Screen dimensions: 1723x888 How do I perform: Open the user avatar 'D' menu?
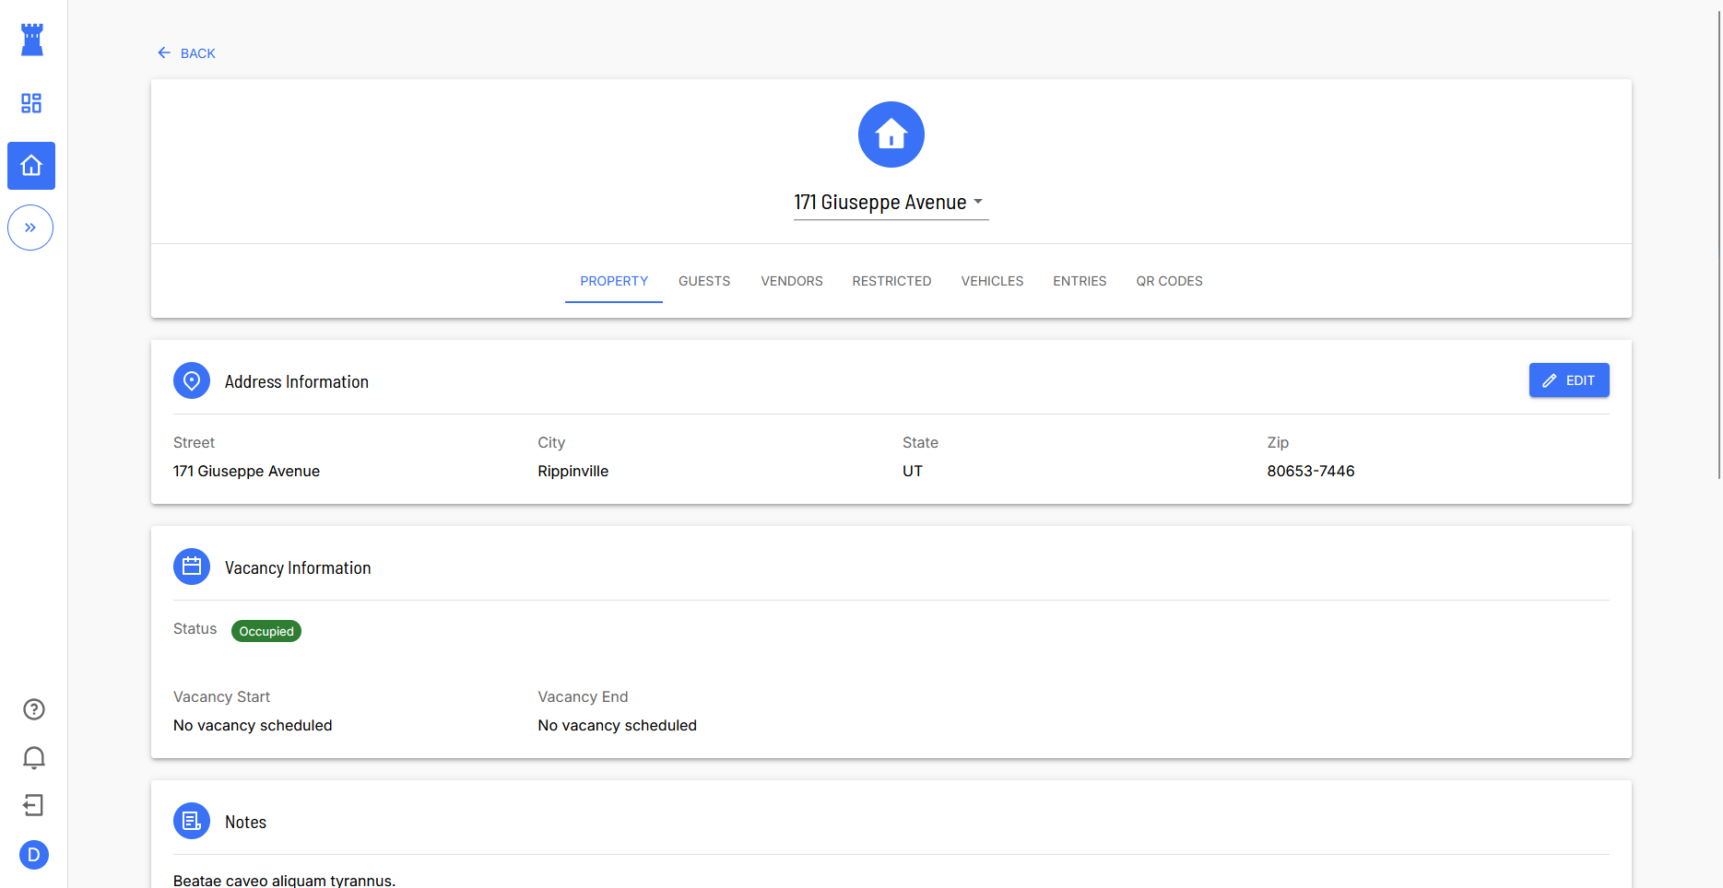[x=34, y=855]
